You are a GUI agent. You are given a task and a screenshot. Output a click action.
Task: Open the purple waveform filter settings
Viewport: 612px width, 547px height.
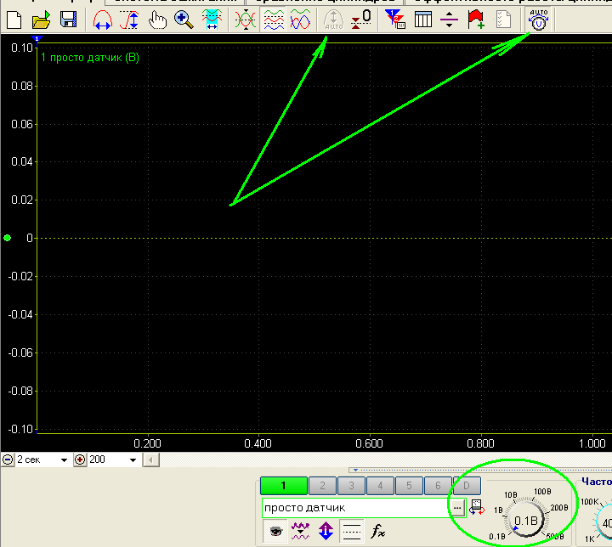pos(300,532)
